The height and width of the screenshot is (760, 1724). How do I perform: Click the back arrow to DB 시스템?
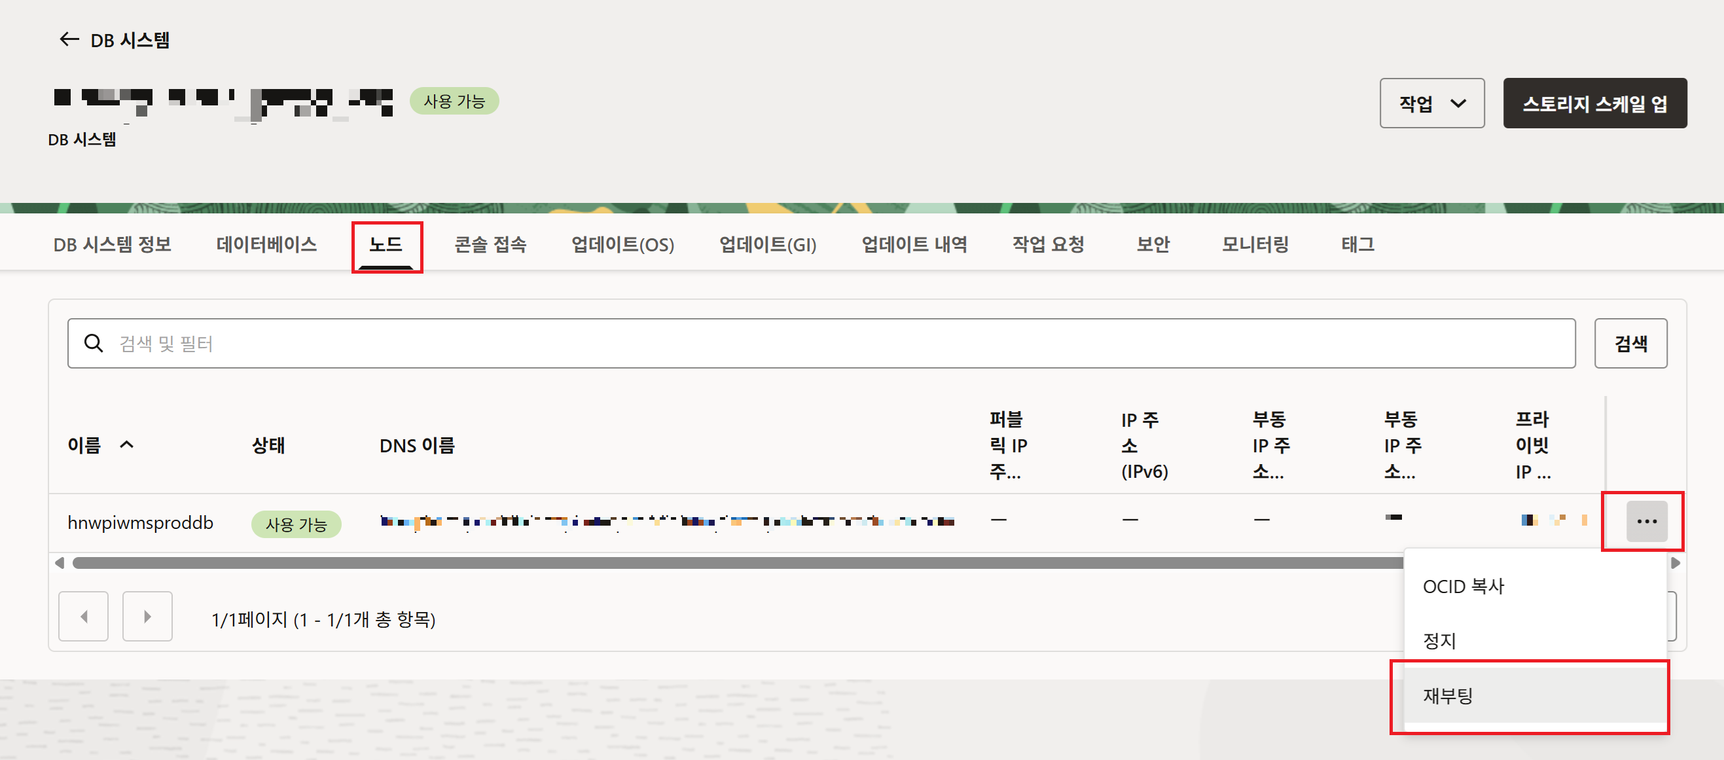[x=69, y=39]
